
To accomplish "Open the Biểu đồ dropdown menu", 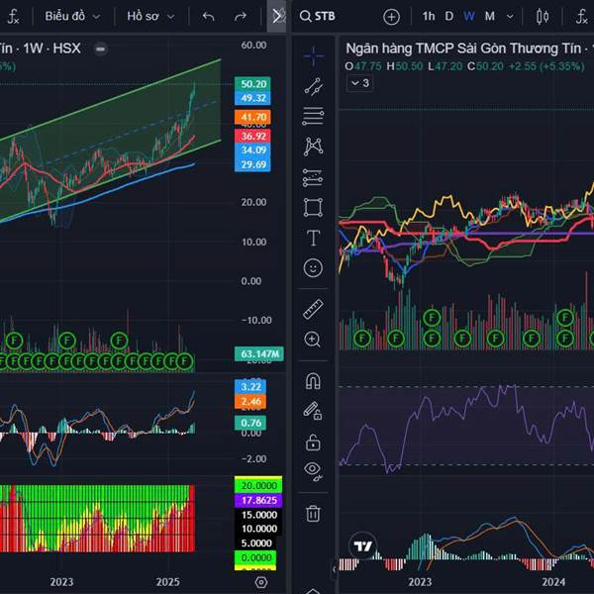I will point(72,16).
